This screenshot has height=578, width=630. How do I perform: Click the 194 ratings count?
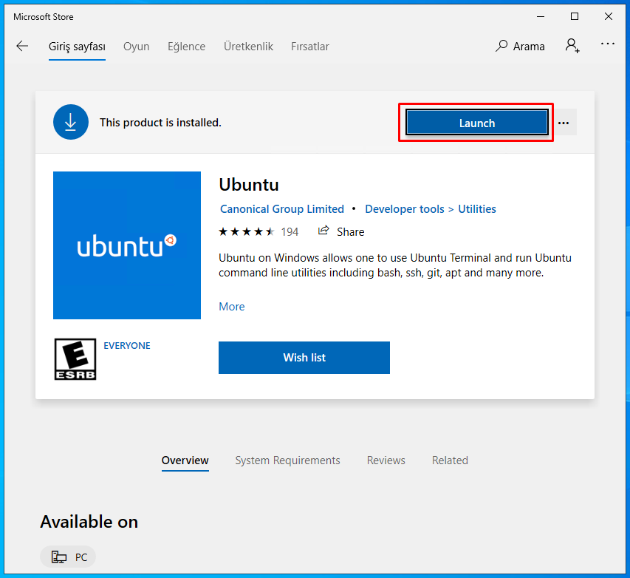[290, 232]
